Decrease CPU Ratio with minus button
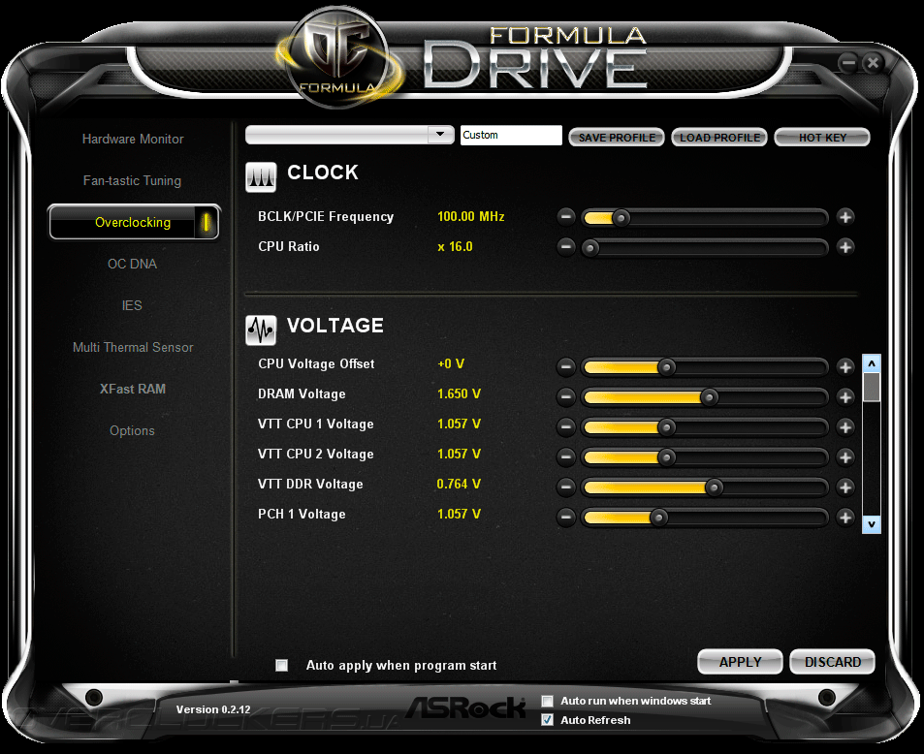This screenshot has width=924, height=754. pos(565,246)
